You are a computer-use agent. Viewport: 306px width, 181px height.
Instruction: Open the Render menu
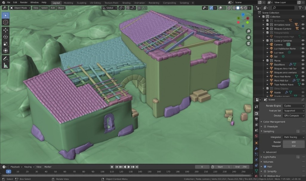pyautogui.click(x=24, y=2)
